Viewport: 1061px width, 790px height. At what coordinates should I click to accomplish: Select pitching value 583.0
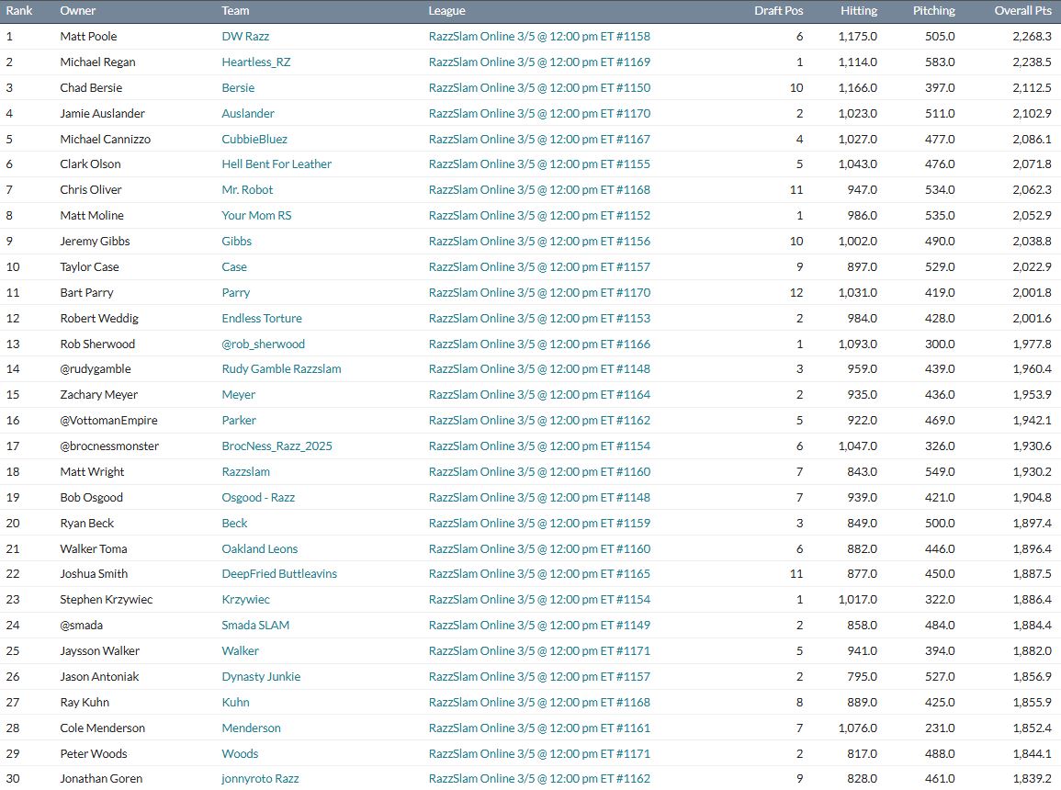click(940, 62)
